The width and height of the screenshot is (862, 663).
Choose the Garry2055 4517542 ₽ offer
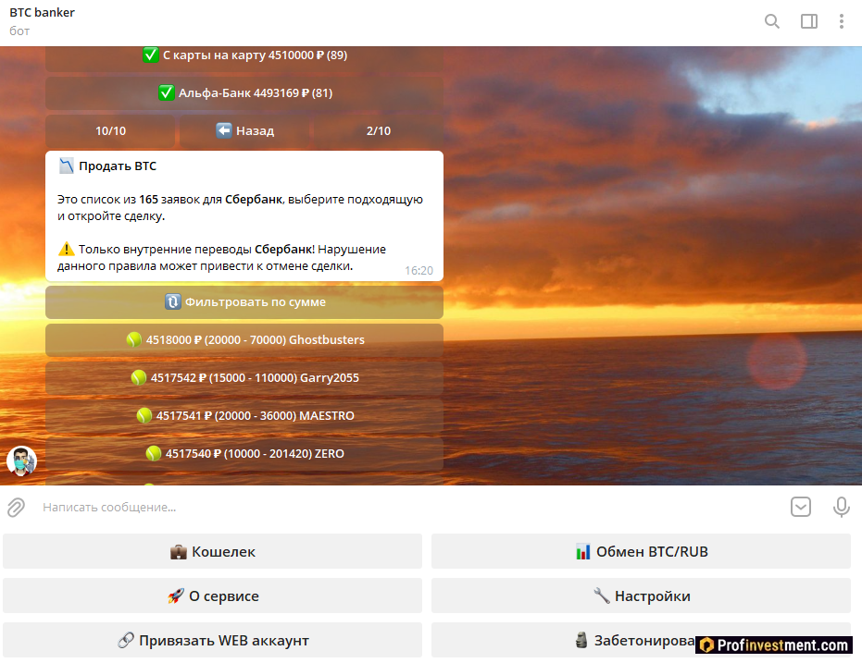tap(244, 377)
